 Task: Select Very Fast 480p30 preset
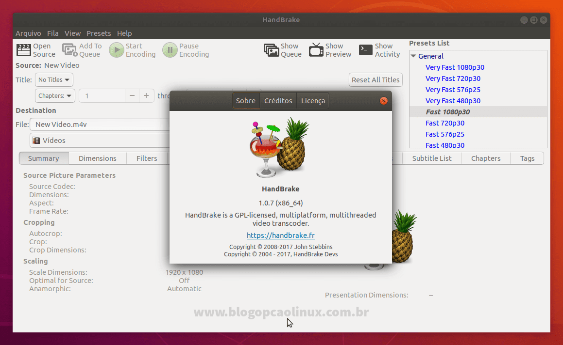(x=453, y=101)
